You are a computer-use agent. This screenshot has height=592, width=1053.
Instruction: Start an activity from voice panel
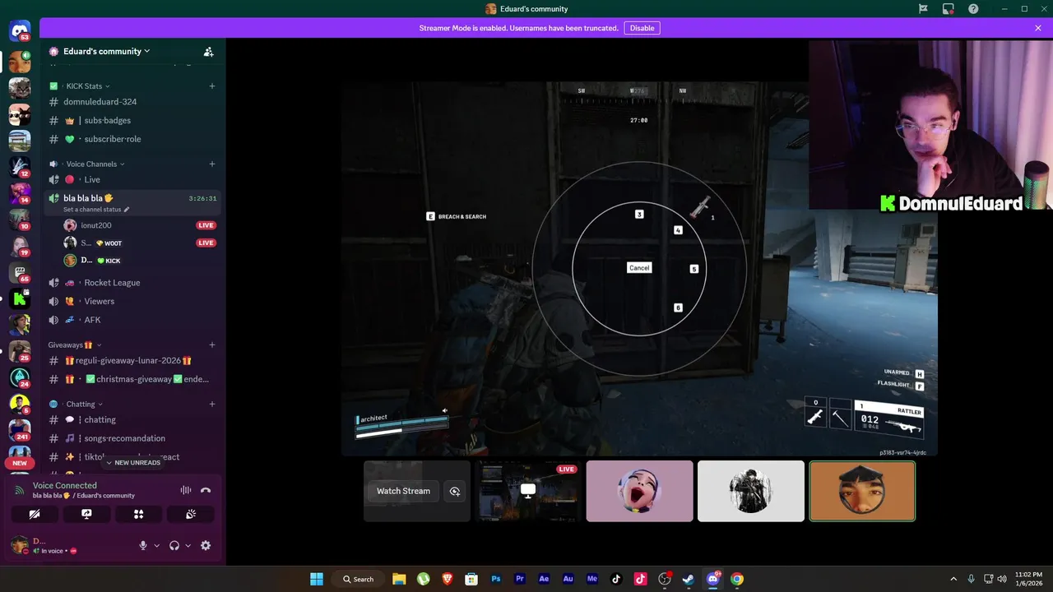(x=138, y=514)
